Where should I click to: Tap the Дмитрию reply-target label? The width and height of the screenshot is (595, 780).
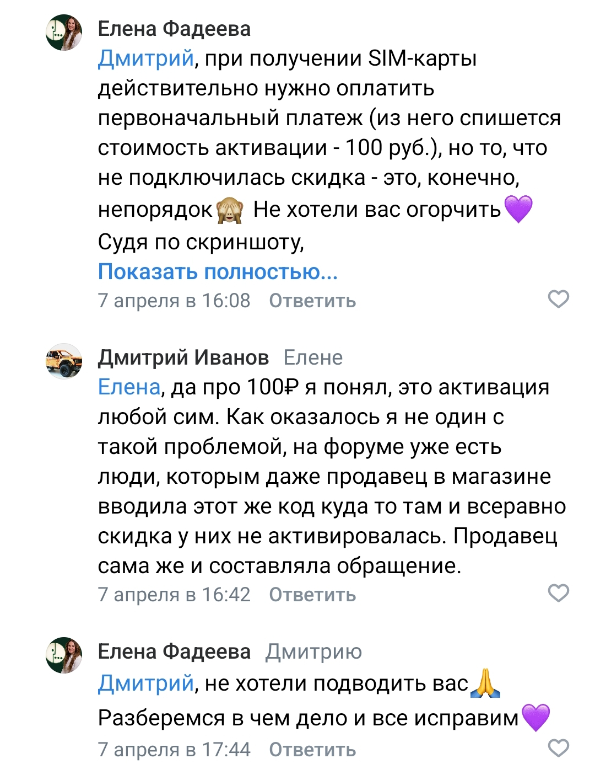pos(313,651)
